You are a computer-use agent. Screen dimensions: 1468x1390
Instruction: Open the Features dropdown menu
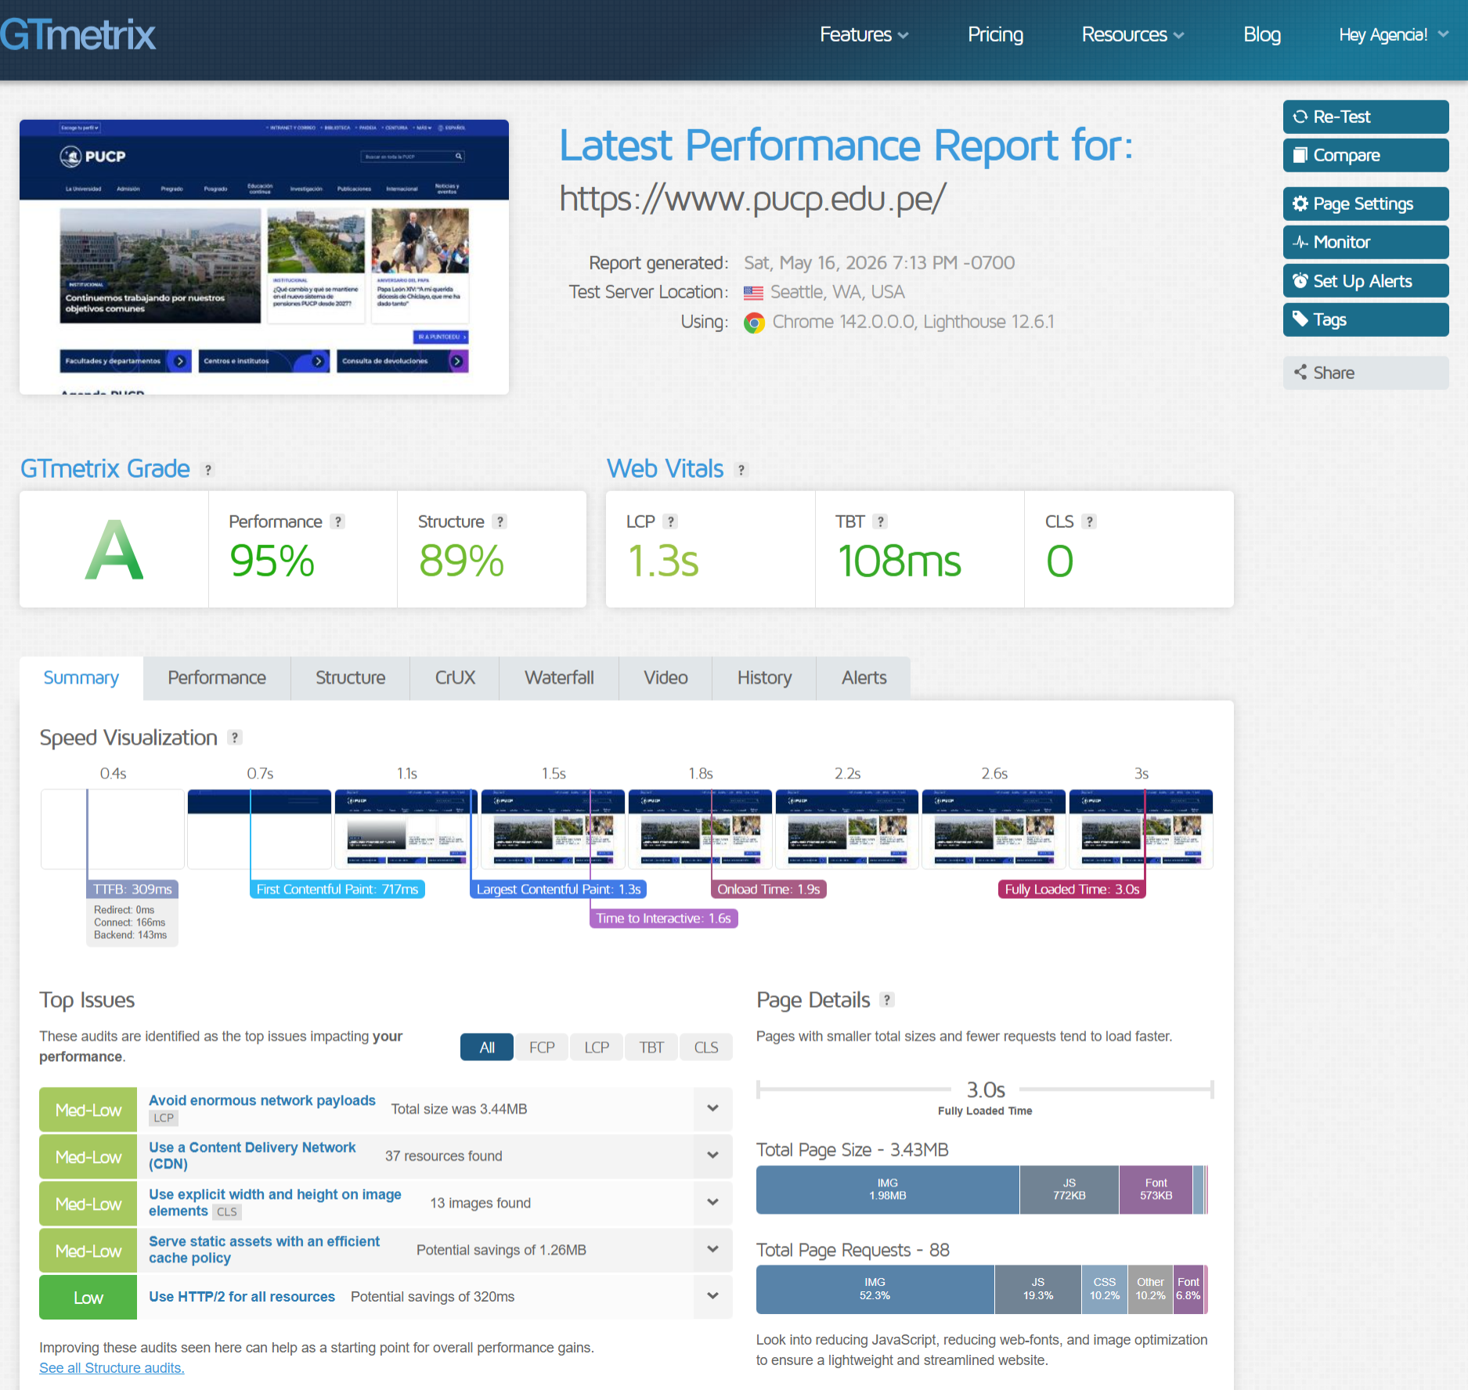coord(864,34)
